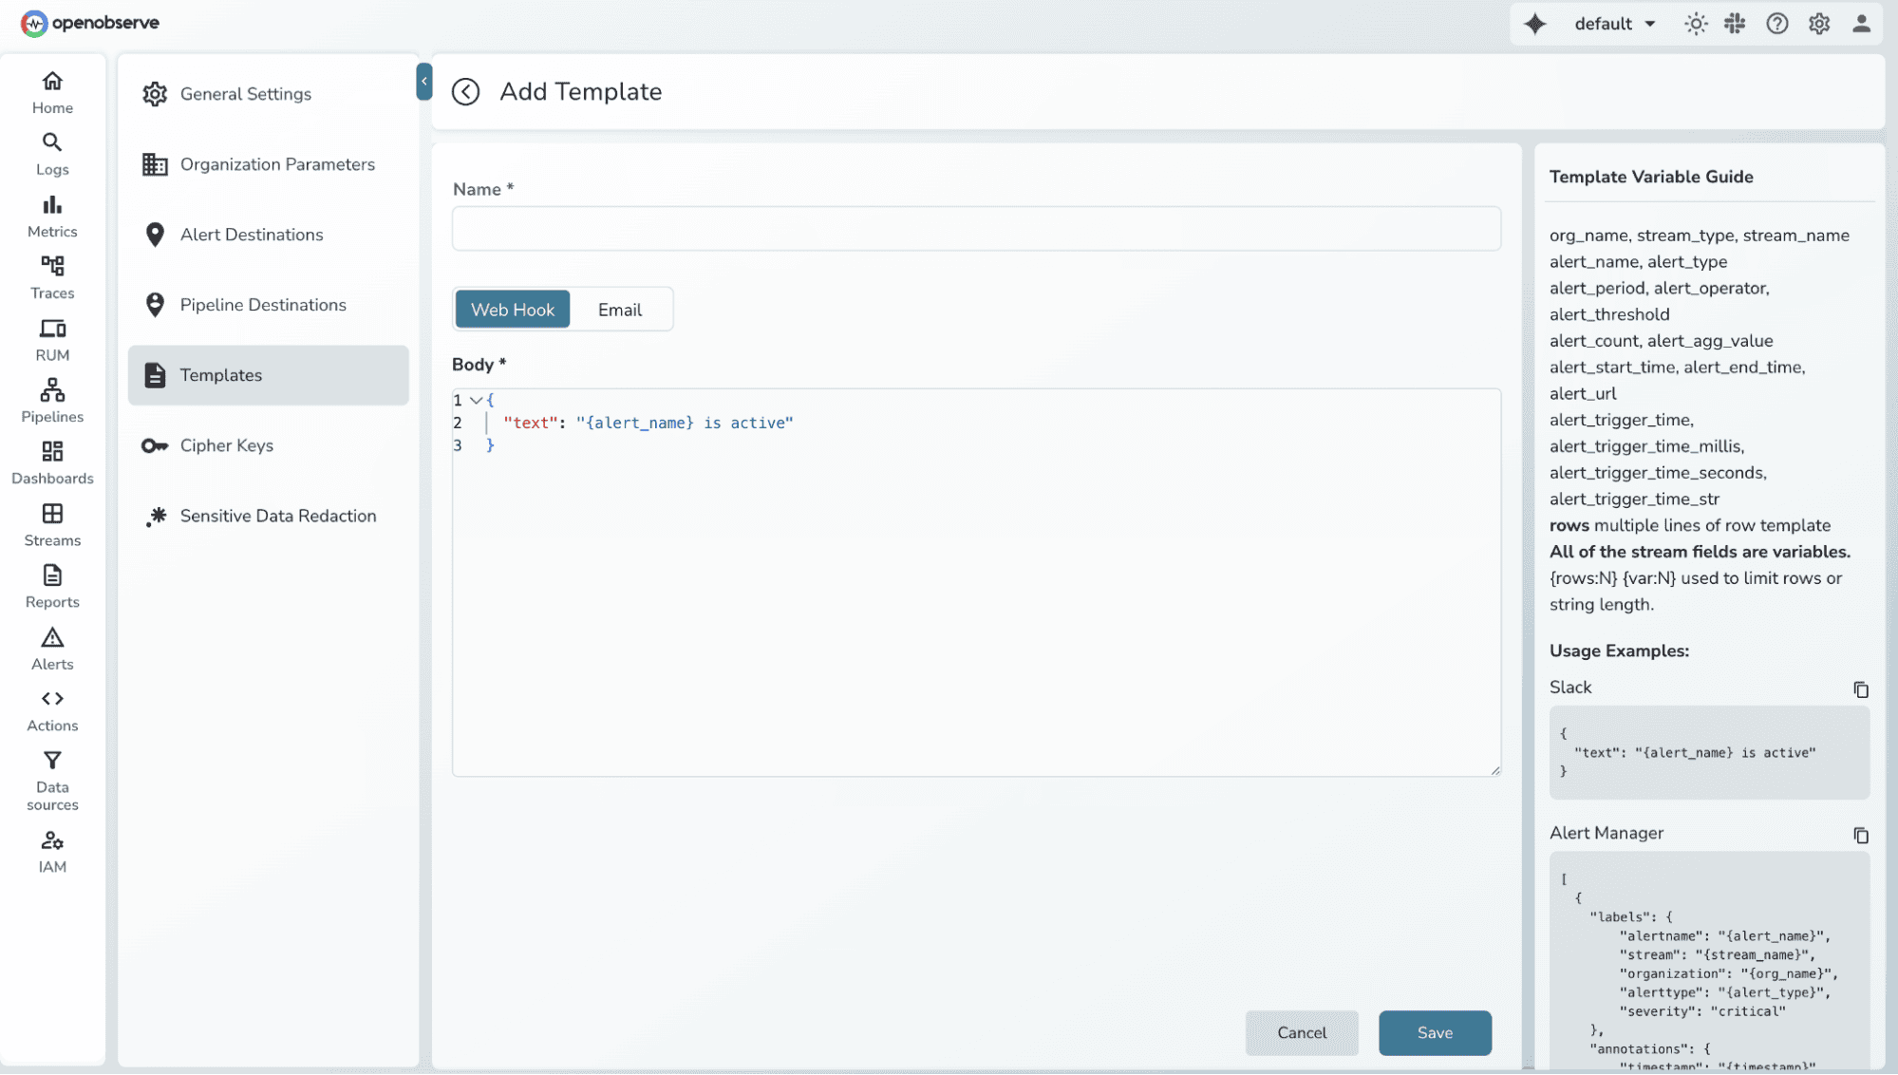Screen dimensions: 1898x1075
Task: Collapse the settings sidebar panel
Action: pos(423,82)
